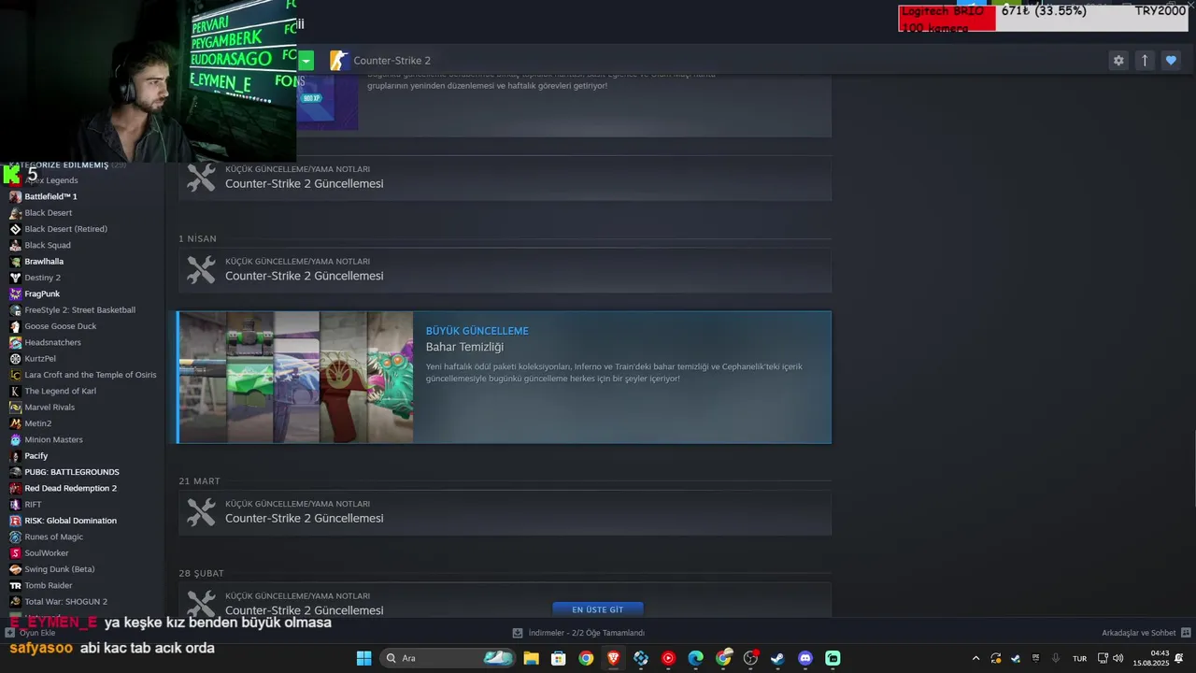Open the 1 Nisan Counter-Strike 2 Güncellemesi patch note

tap(505, 271)
